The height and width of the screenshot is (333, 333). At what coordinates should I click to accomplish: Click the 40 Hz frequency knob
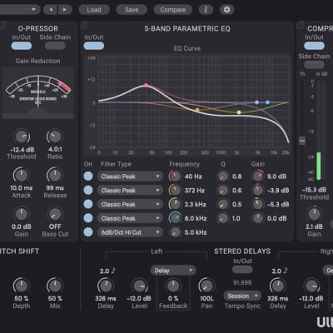[175, 176]
